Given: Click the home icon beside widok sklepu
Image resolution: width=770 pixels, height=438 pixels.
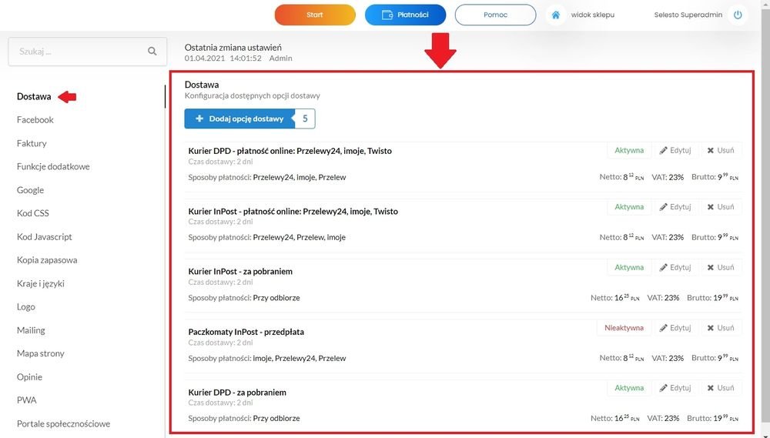Looking at the screenshot, I should [x=555, y=15].
